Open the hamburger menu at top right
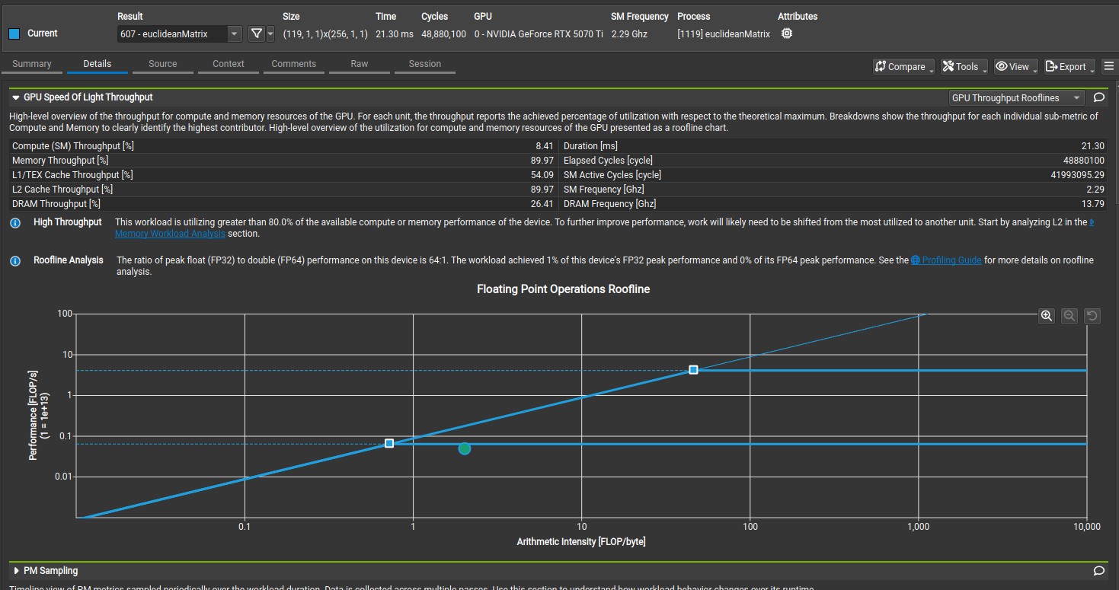Viewport: 1119px width, 590px height. coord(1108,66)
